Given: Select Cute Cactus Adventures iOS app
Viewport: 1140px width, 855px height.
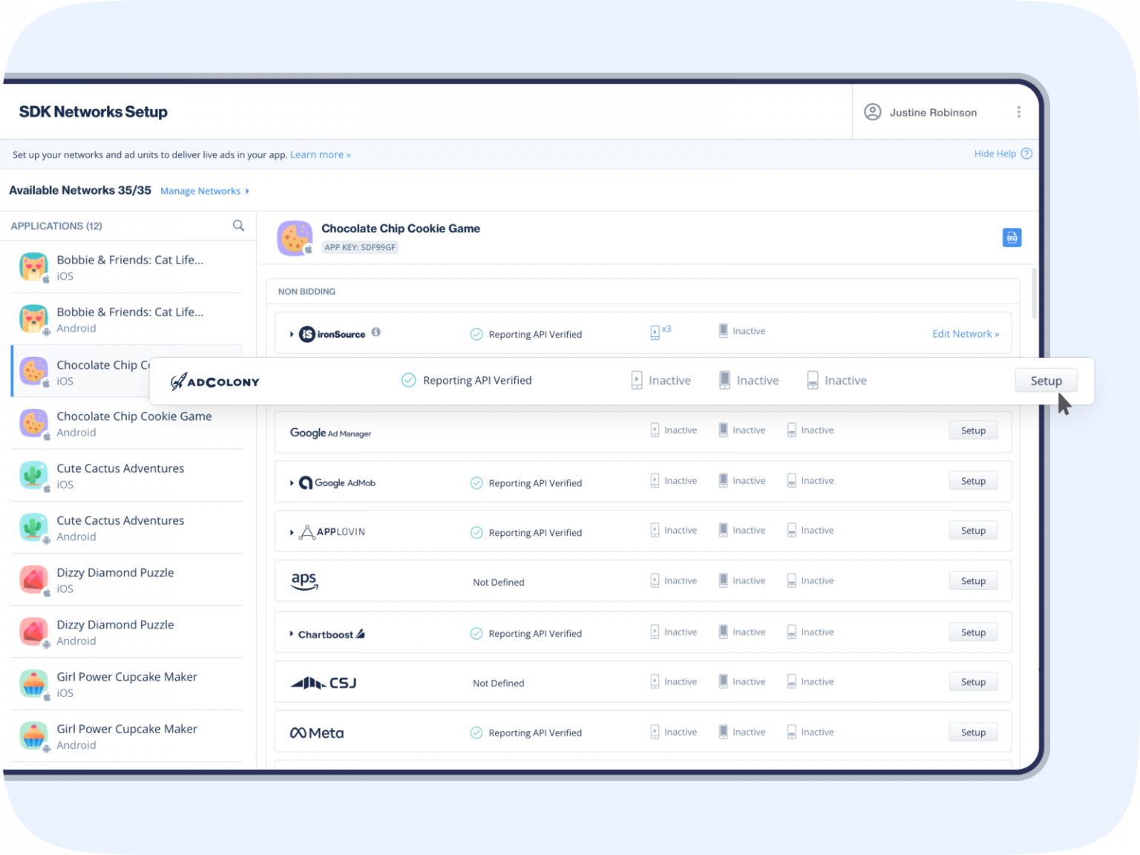Looking at the screenshot, I should tap(120, 476).
